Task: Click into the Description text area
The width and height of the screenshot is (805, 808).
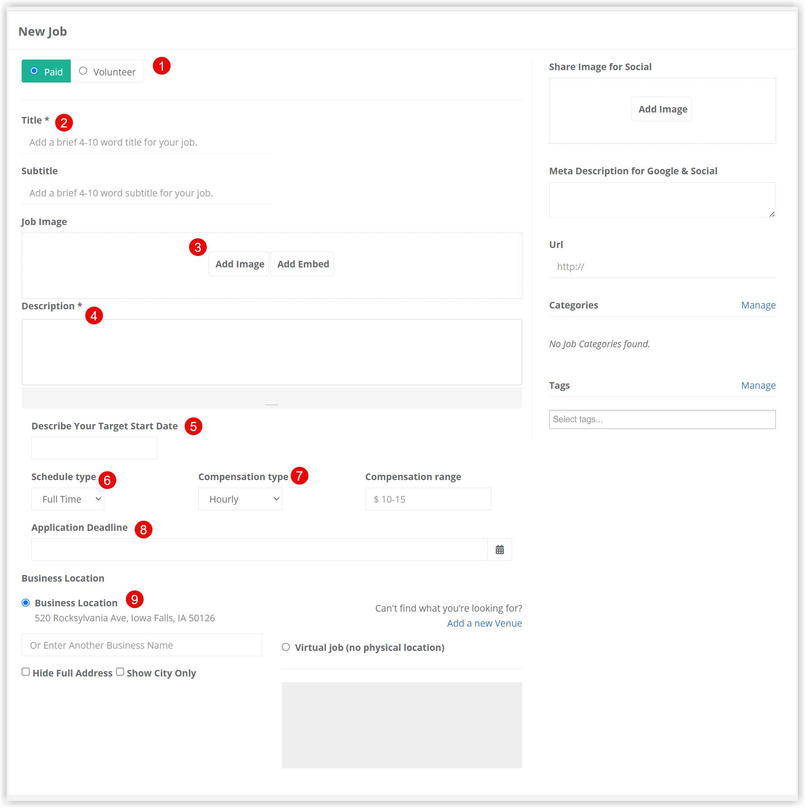Action: tap(272, 352)
